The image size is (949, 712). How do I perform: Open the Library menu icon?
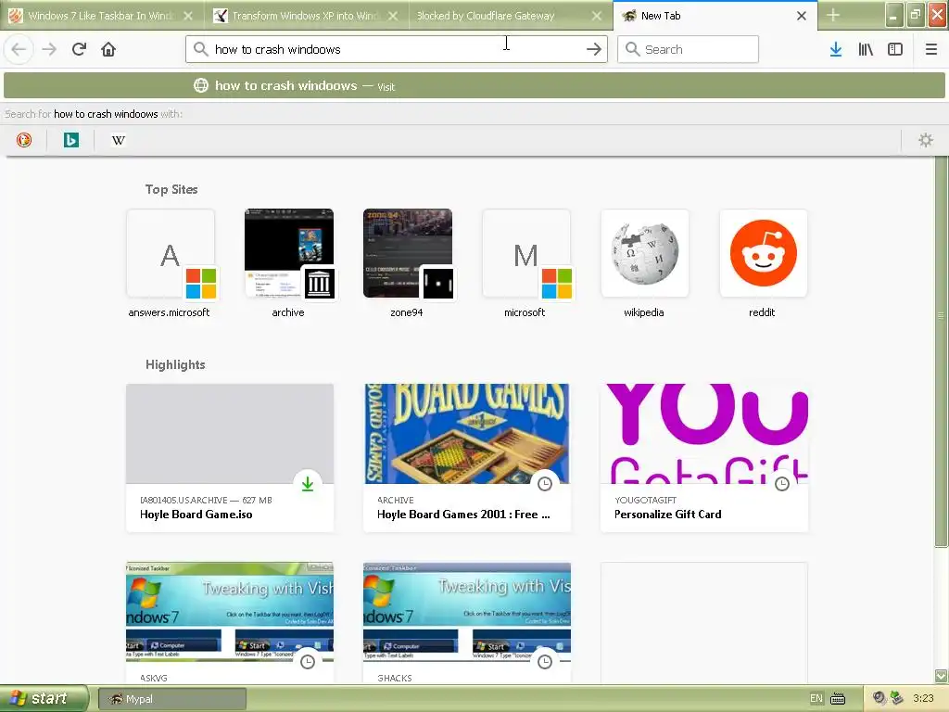866,49
